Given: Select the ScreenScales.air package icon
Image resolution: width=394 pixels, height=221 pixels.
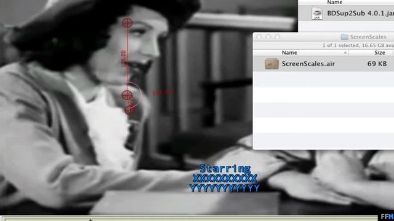Looking at the screenshot, I should click(x=271, y=64).
